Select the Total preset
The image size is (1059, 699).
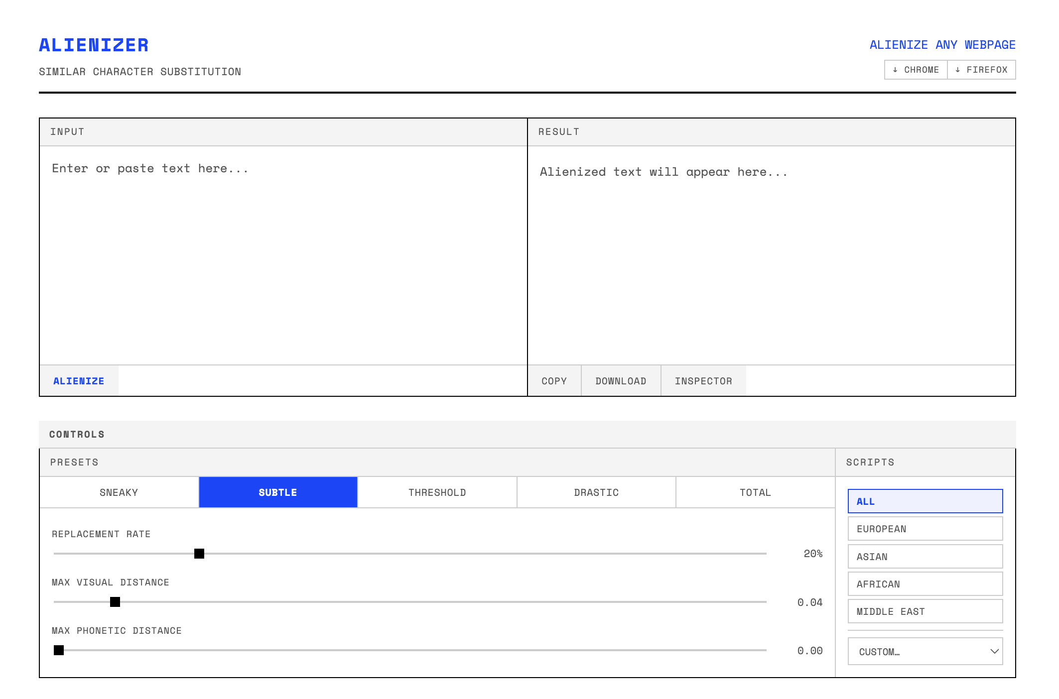755,492
